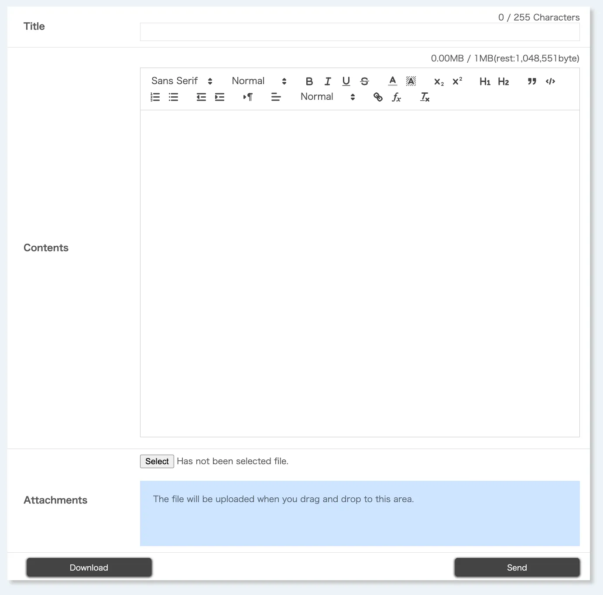Insert a formula using fx icon

click(x=396, y=97)
